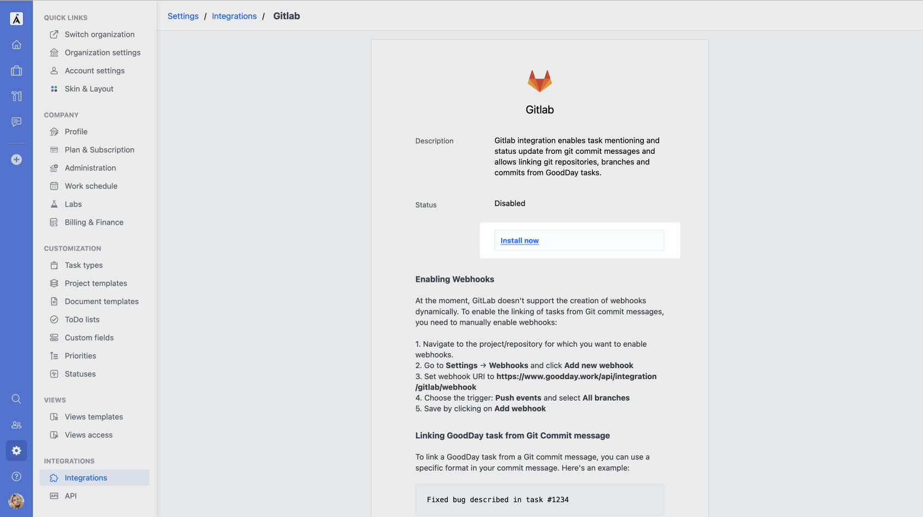Open Billing & Finance
Screen dimensions: 923x517
pos(94,222)
